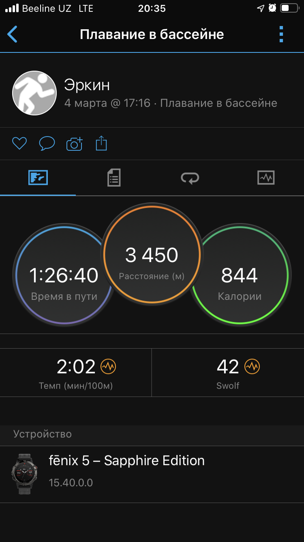Switch to the charts tab

266,178
